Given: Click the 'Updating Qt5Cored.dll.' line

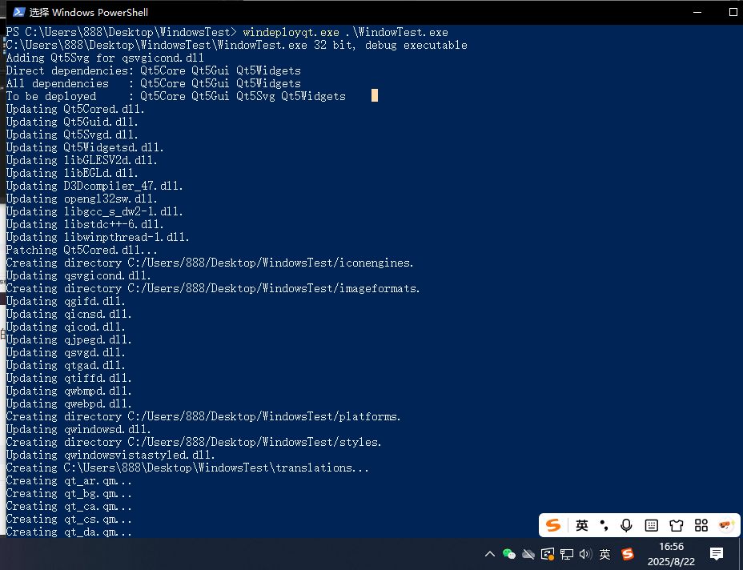Looking at the screenshot, I should 75,109.
